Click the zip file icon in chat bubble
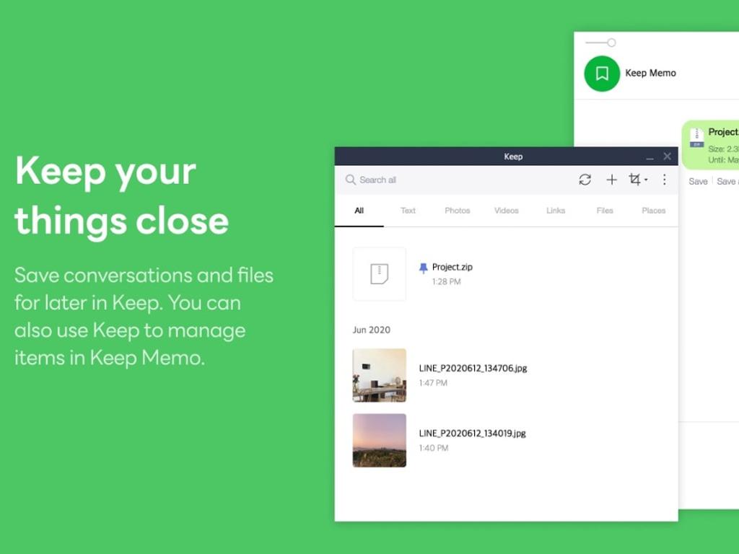739x554 pixels. [x=696, y=137]
